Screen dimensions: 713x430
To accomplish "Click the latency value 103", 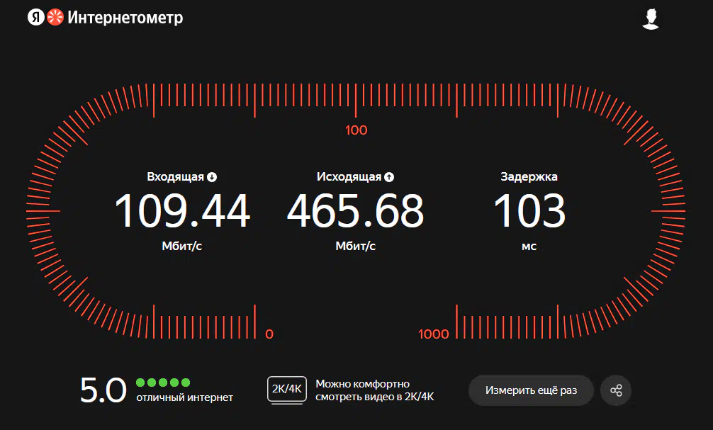I will [x=529, y=211].
